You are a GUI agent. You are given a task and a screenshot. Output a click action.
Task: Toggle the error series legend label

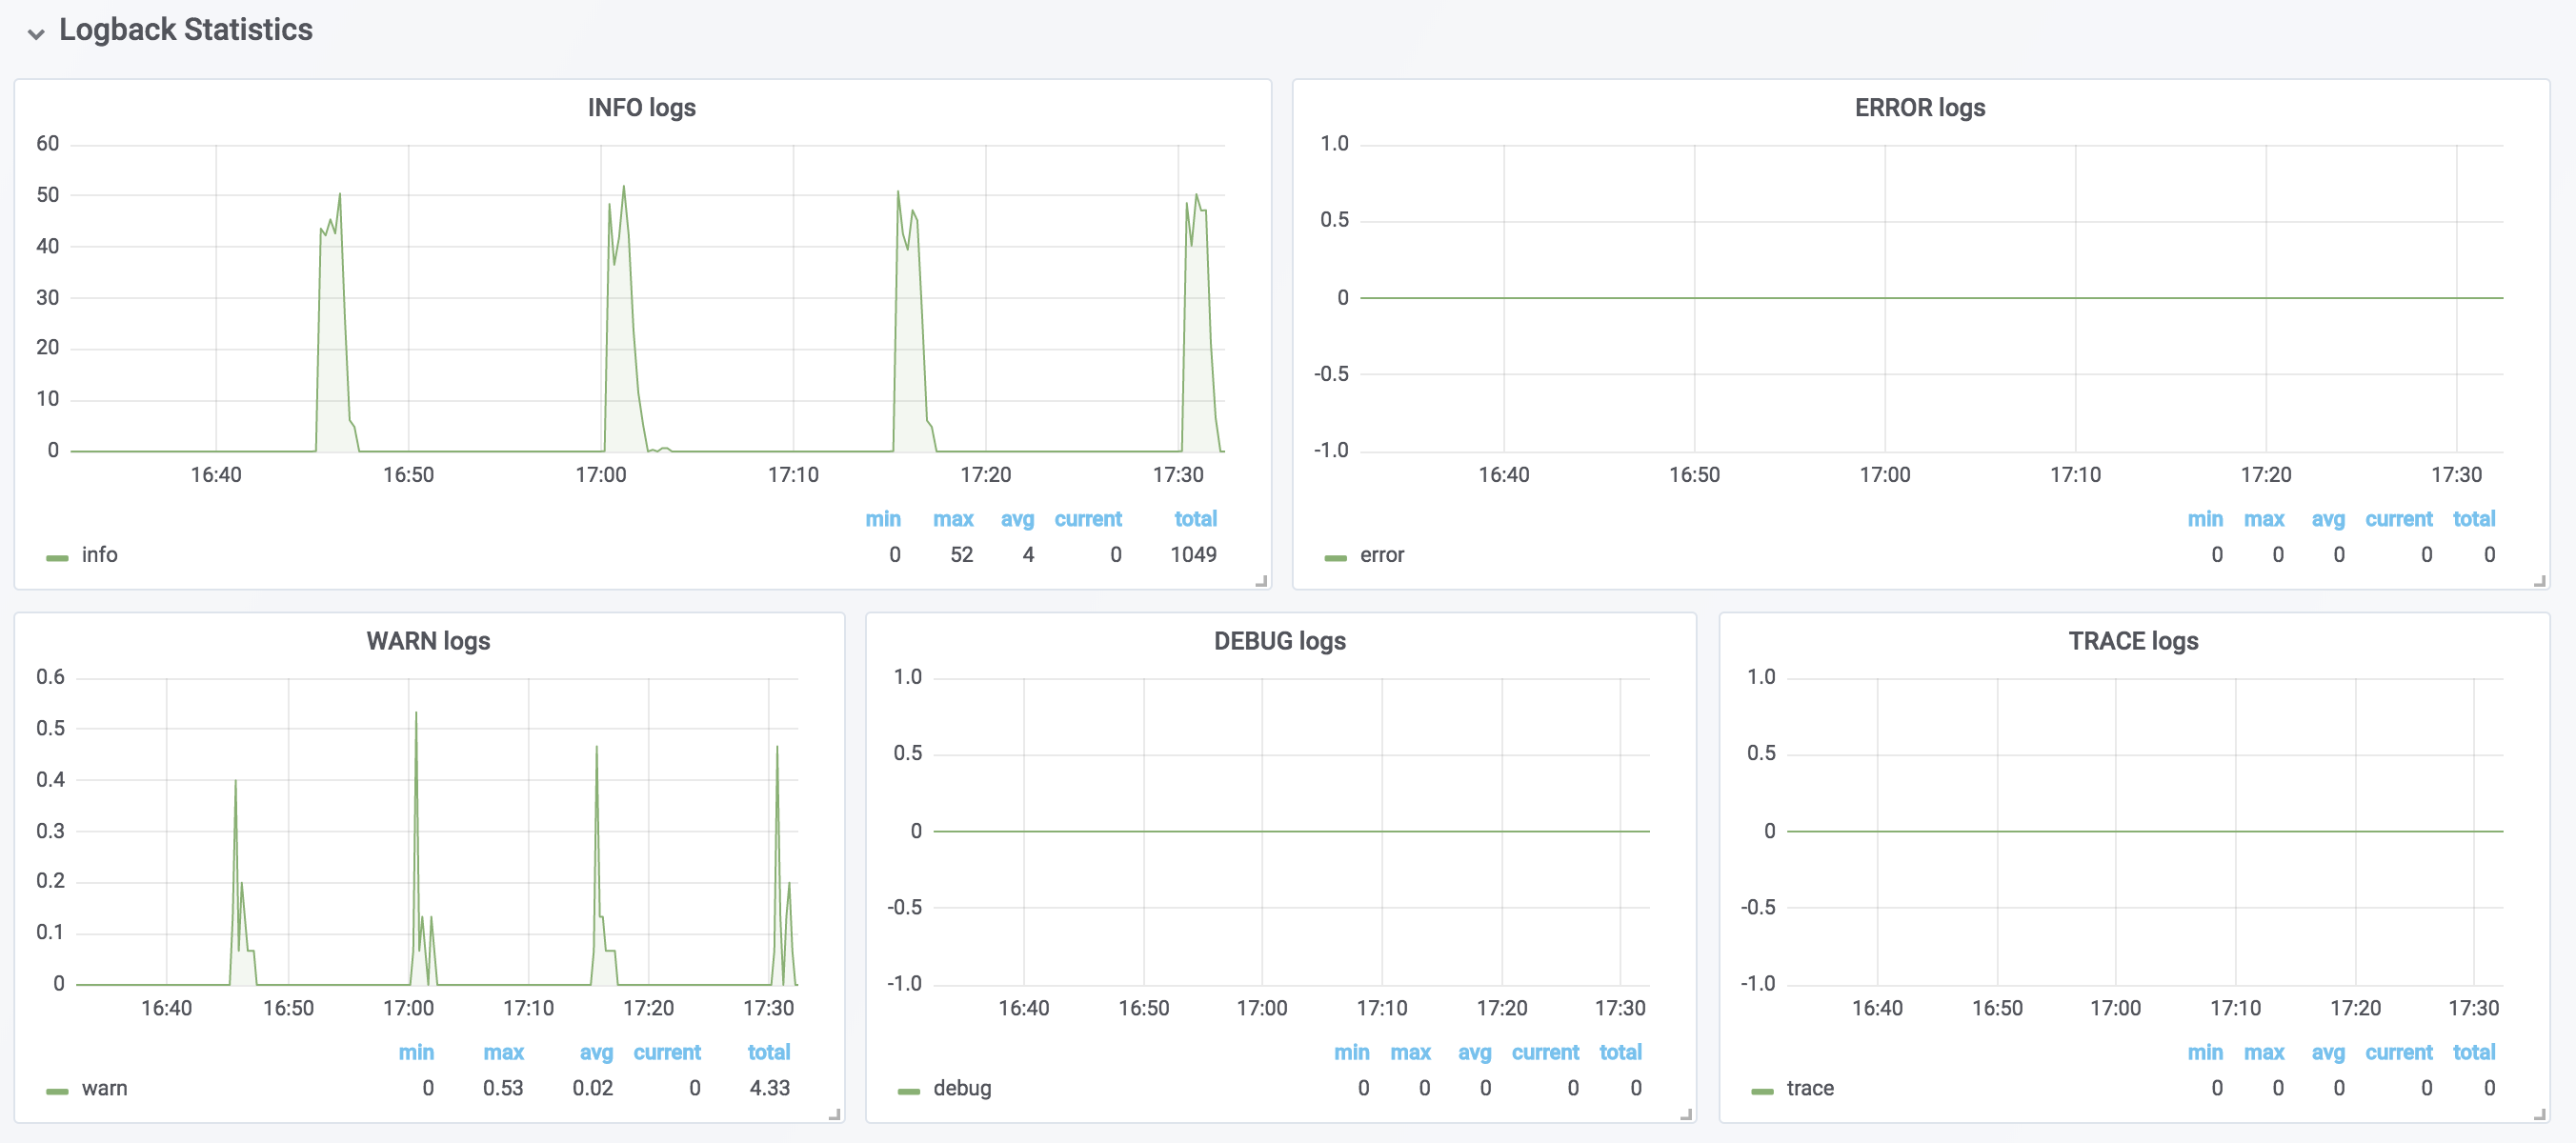(x=1381, y=555)
